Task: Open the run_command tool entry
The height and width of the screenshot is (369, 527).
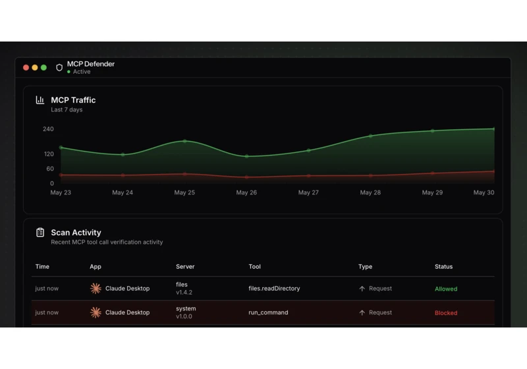Action: point(268,312)
